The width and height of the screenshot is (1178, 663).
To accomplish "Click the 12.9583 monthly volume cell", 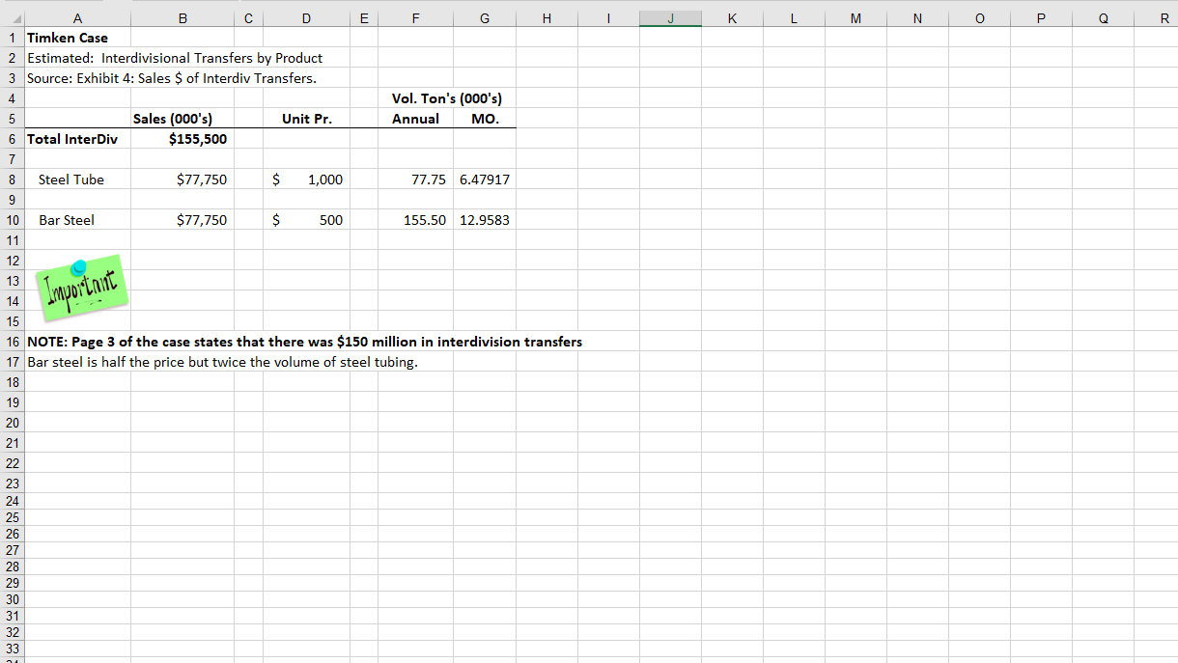I will tap(485, 220).
